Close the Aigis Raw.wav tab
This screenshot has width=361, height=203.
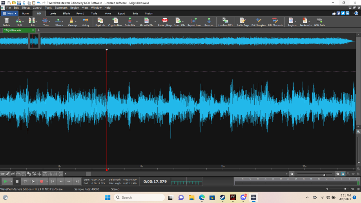pos(33,30)
